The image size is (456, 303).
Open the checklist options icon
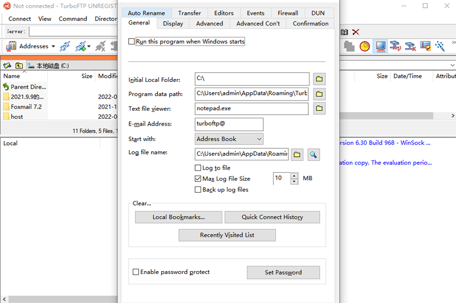(x=425, y=47)
